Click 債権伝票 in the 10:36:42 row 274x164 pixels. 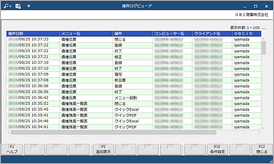[x=86, y=98]
